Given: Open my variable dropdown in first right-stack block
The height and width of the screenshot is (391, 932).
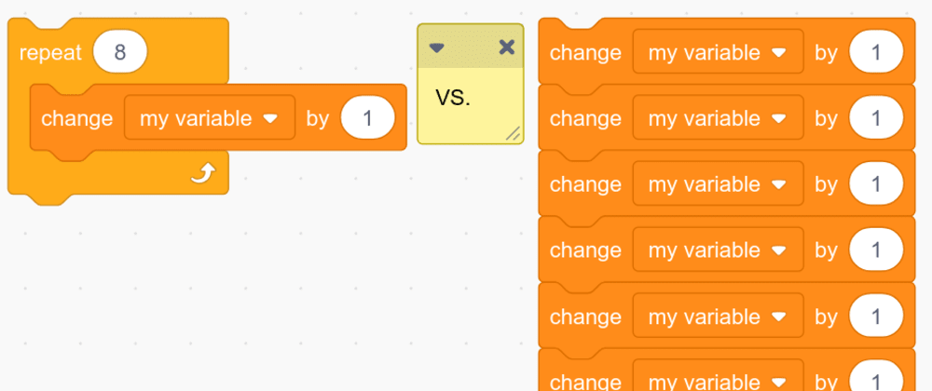Looking at the screenshot, I should click(x=718, y=53).
